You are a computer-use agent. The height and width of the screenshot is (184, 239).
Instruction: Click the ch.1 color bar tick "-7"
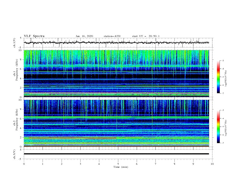point(222,93)
